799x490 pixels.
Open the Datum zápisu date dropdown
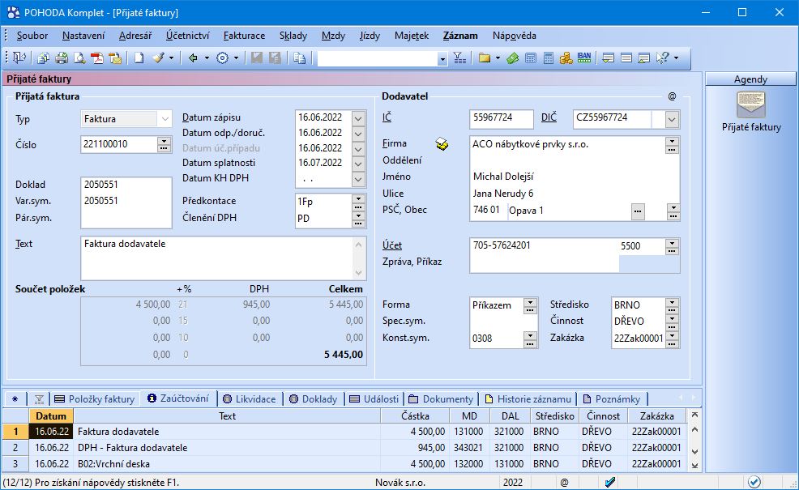point(358,118)
